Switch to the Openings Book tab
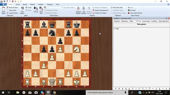Image resolution: width=170 pixels, height=95 pixels. click(164, 21)
